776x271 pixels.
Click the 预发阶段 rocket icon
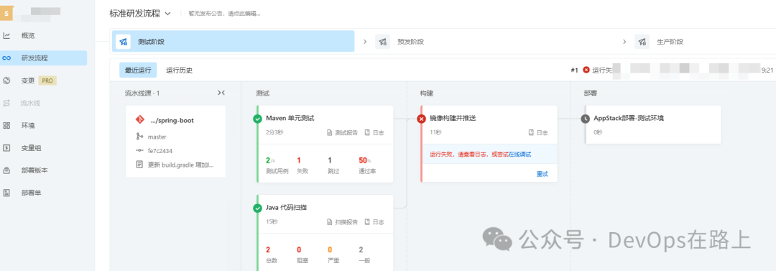[382, 42]
